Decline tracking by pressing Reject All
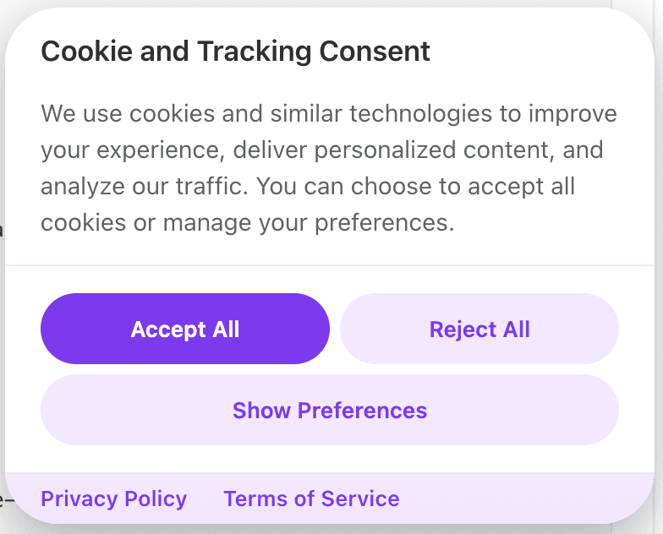The image size is (663, 534). pos(479,329)
